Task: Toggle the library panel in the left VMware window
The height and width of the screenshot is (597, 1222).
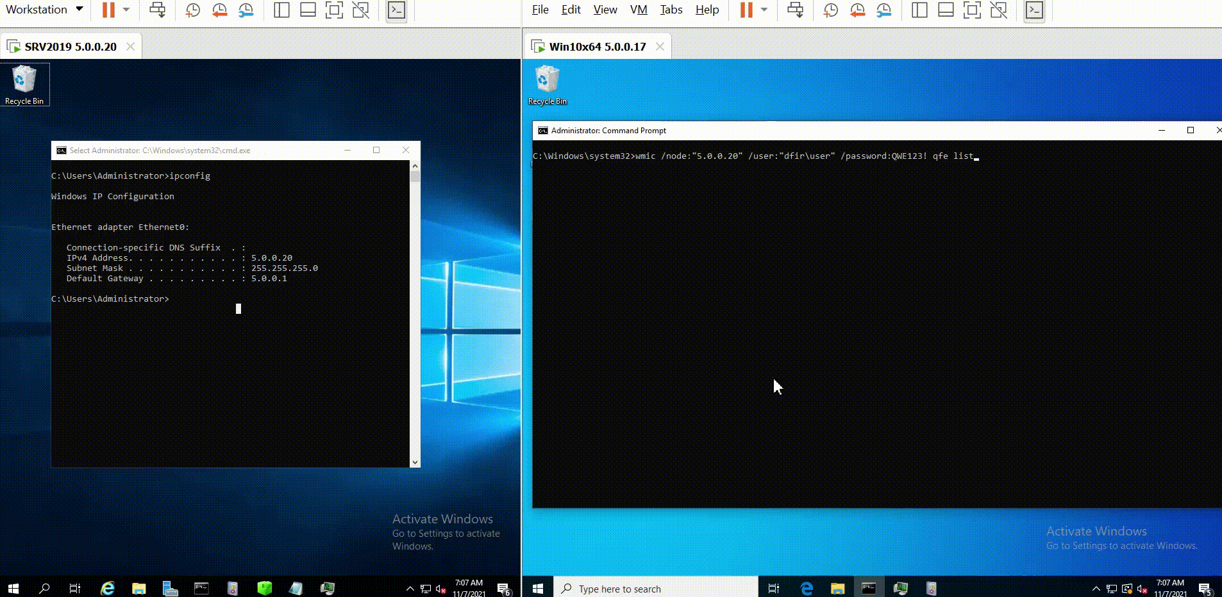Action: 281,10
